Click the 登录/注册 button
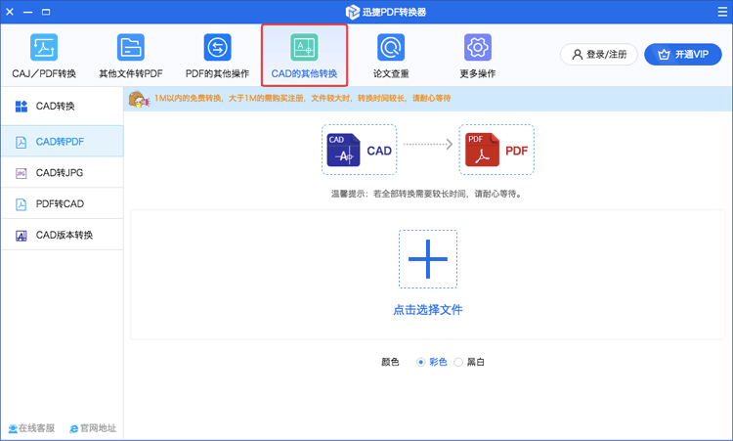The height and width of the screenshot is (441, 733). (599, 54)
